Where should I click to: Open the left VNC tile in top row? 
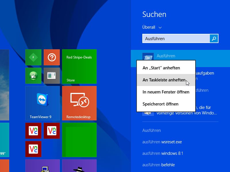point(33,131)
